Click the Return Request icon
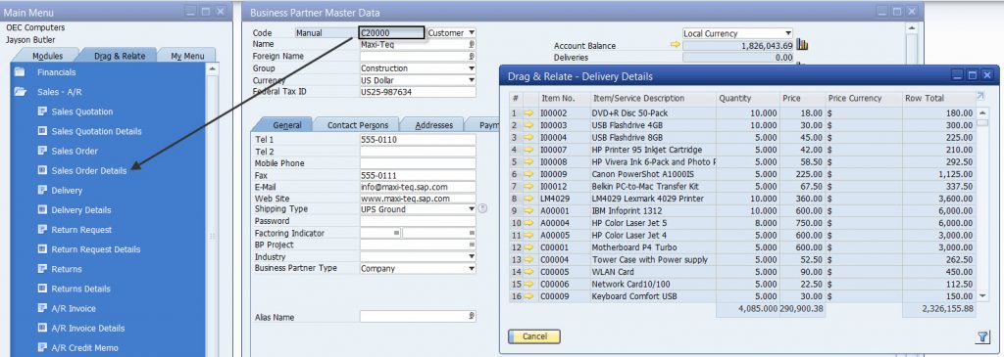The image size is (1004, 357). (42, 229)
